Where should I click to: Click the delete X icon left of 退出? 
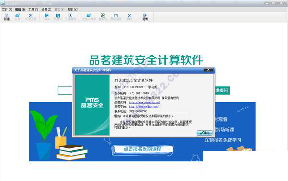tap(129, 17)
